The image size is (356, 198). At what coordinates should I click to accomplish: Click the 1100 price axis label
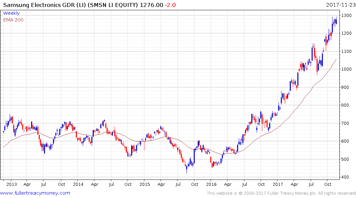(346, 51)
